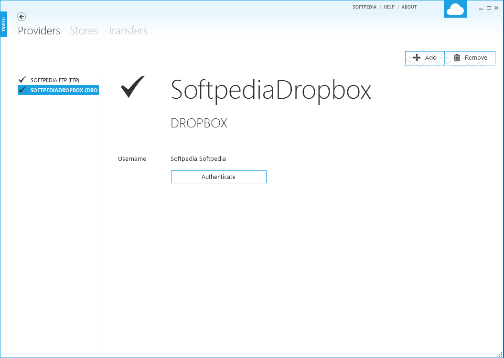This screenshot has width=504, height=358.
Task: Click the DROPBOX provider type text
Action: [x=199, y=123]
